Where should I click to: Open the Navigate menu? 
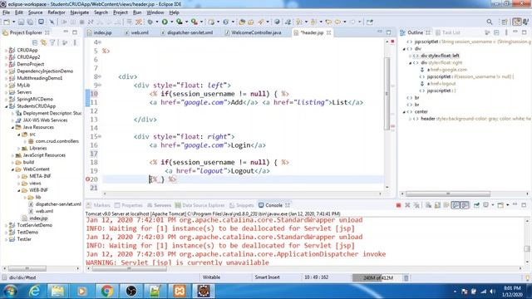pos(80,12)
